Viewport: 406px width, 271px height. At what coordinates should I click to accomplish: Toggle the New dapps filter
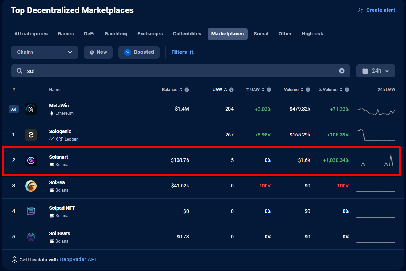click(x=98, y=52)
